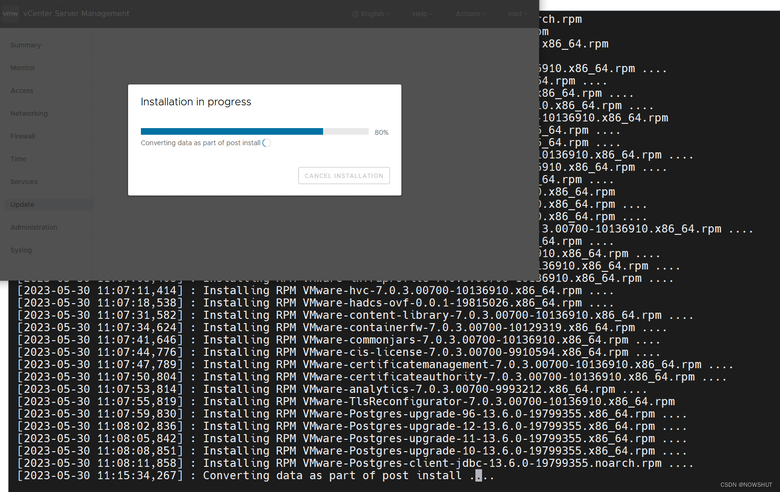Click the installation progress bar
780x492 pixels.
pos(255,131)
